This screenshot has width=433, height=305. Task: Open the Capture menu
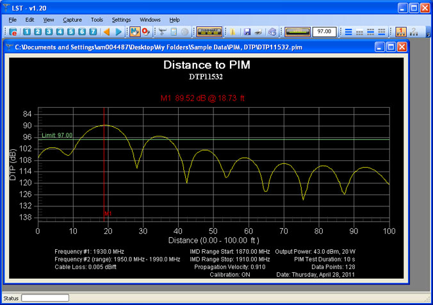(x=72, y=20)
